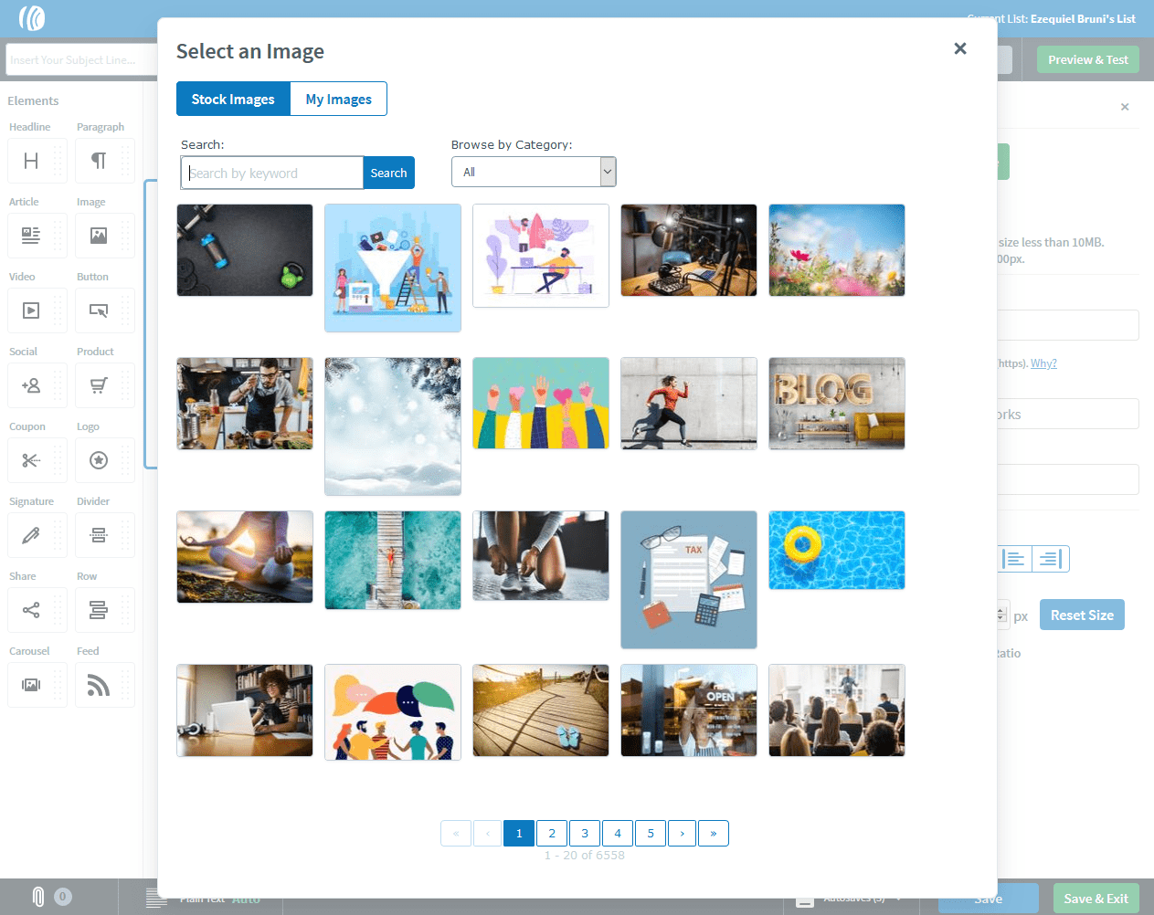1154x915 pixels.
Task: Pick the RSS Feed element icon
Action: coord(99,685)
